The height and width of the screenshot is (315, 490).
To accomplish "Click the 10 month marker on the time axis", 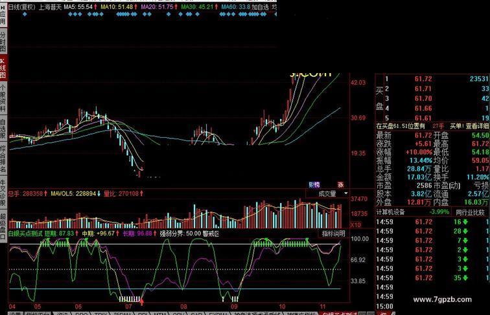I will coord(282,307).
